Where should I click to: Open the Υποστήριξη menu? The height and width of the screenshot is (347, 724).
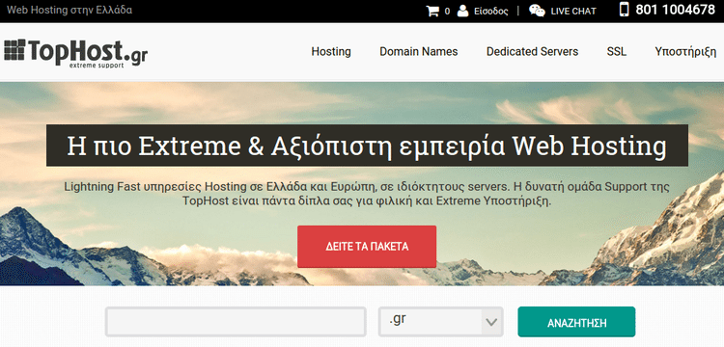tap(685, 52)
